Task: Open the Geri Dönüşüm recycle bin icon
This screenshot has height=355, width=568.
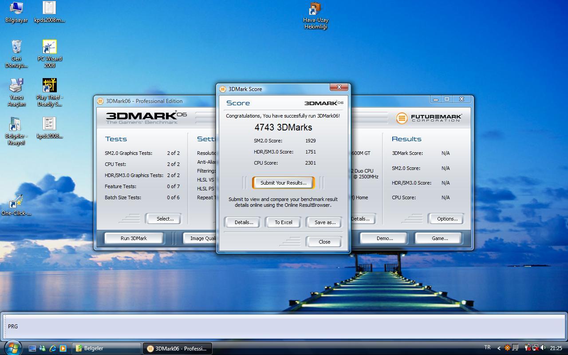Action: pyautogui.click(x=16, y=54)
